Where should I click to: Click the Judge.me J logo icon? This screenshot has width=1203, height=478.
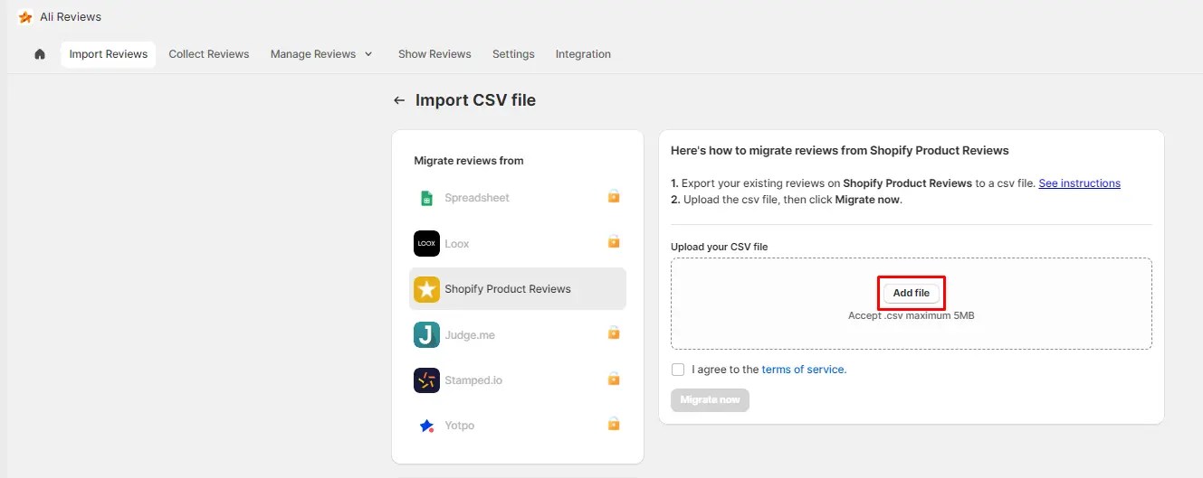point(426,335)
